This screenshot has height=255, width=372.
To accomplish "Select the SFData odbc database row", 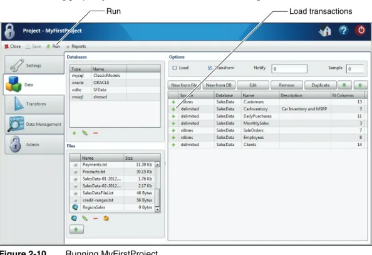I will click(x=115, y=90).
